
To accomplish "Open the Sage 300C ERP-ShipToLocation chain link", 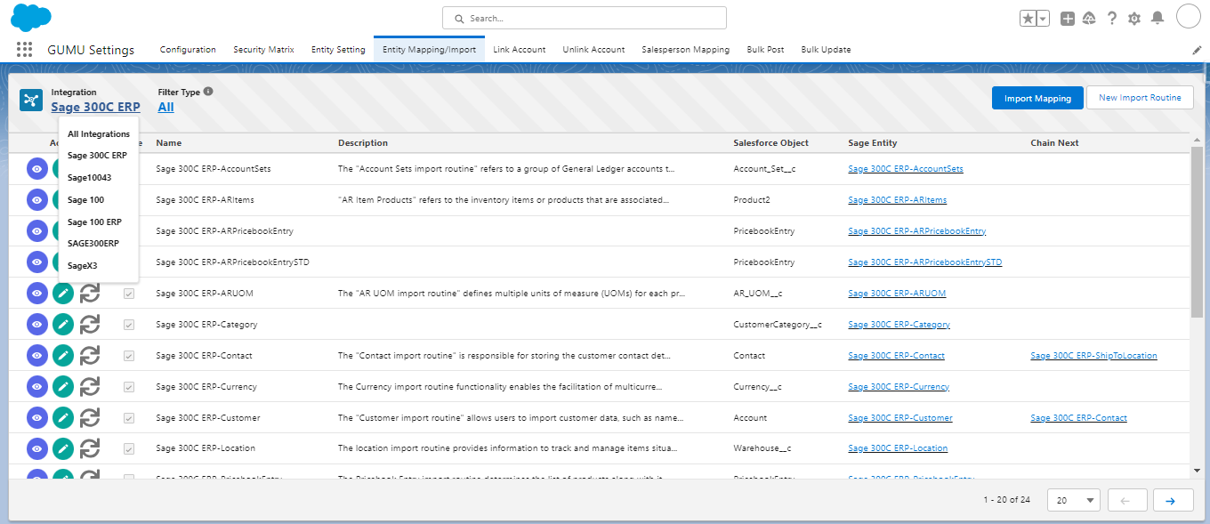I will [x=1093, y=356].
